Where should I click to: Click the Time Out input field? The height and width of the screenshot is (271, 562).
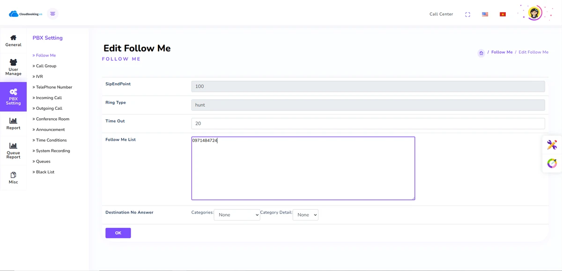pos(368,123)
